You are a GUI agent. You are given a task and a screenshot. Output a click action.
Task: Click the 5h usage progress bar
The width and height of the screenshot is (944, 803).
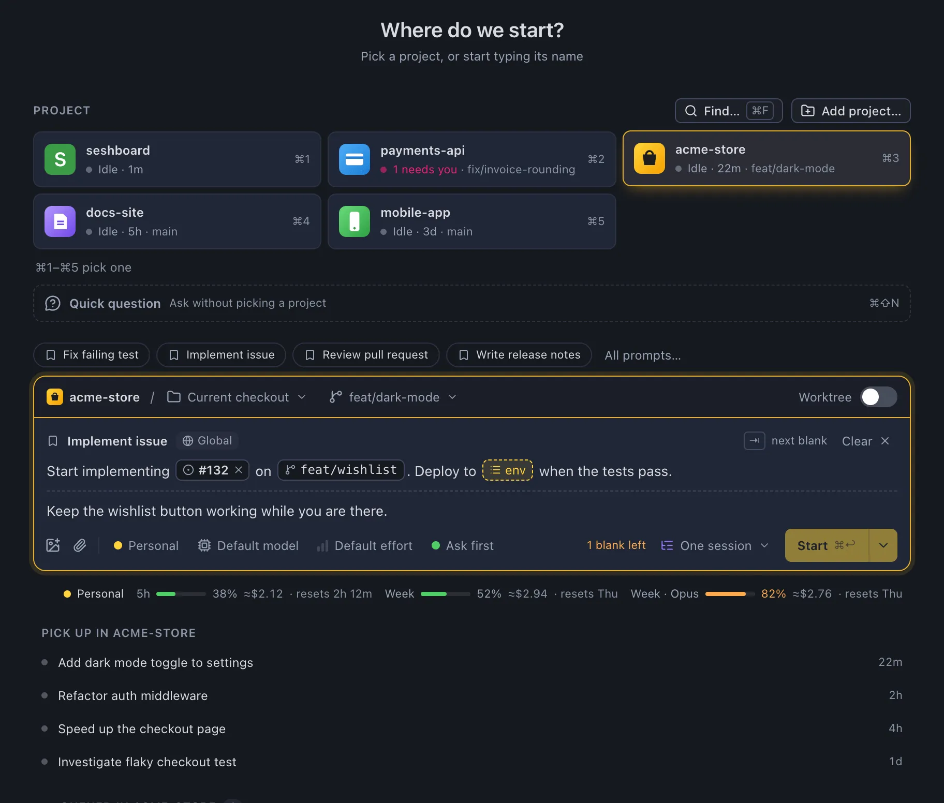(181, 594)
